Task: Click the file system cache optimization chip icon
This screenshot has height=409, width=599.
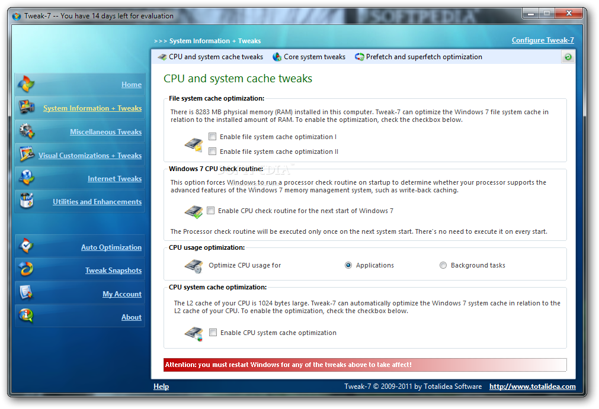Action: pyautogui.click(x=194, y=144)
